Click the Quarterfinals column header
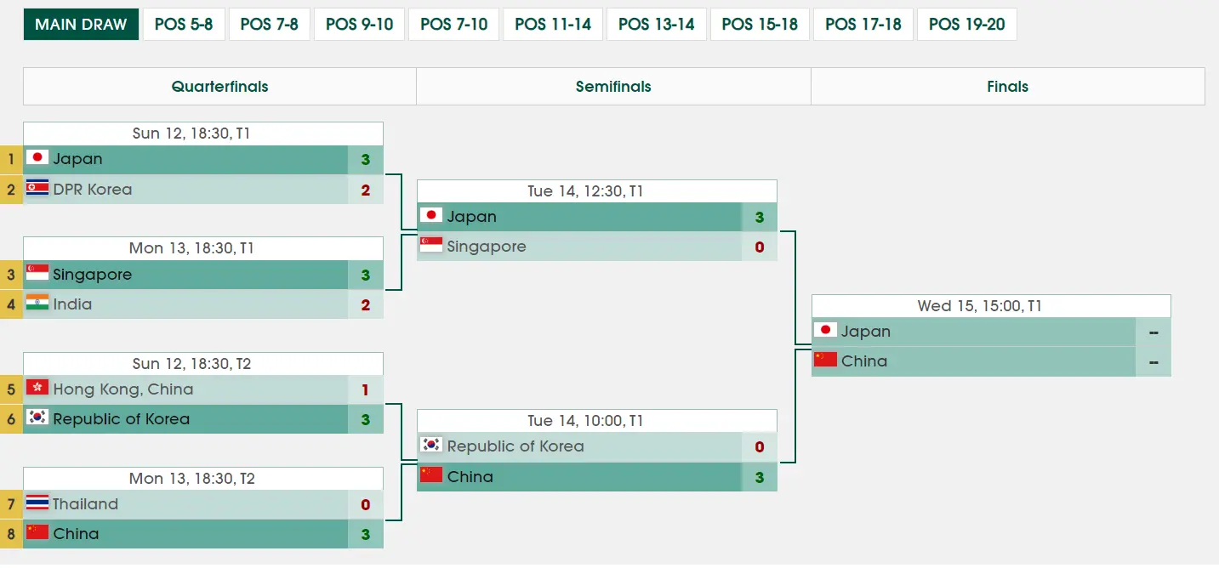The height and width of the screenshot is (568, 1219). [219, 87]
